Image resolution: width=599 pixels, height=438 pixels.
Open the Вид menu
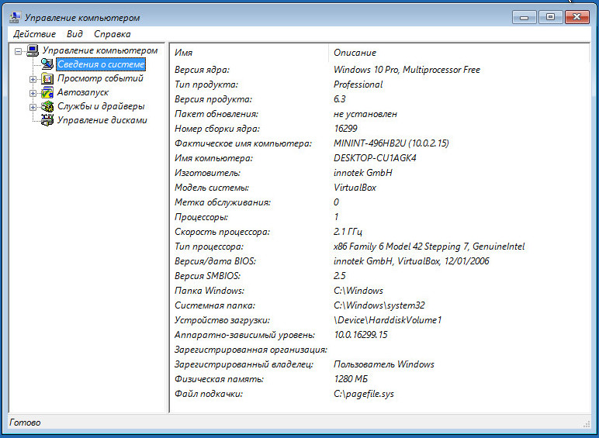pyautogui.click(x=74, y=34)
